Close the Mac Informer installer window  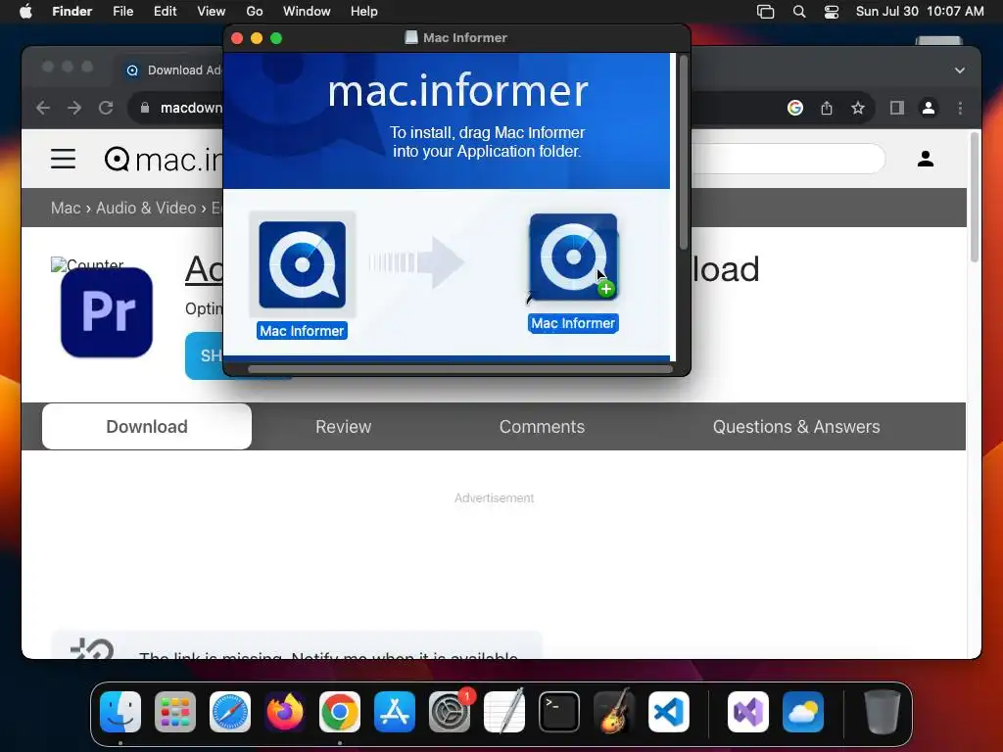[237, 38]
